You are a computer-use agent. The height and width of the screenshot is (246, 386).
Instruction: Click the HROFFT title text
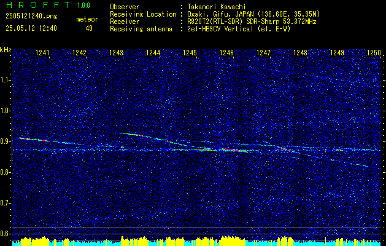click(38, 5)
